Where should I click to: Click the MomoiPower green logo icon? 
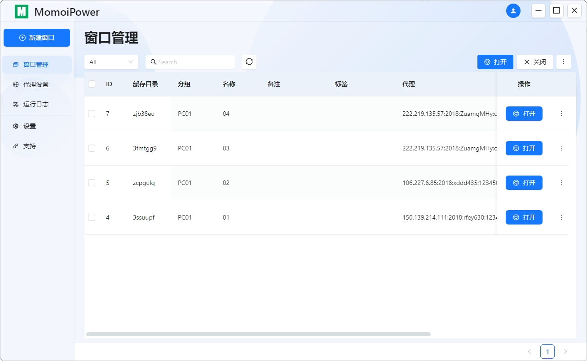22,12
